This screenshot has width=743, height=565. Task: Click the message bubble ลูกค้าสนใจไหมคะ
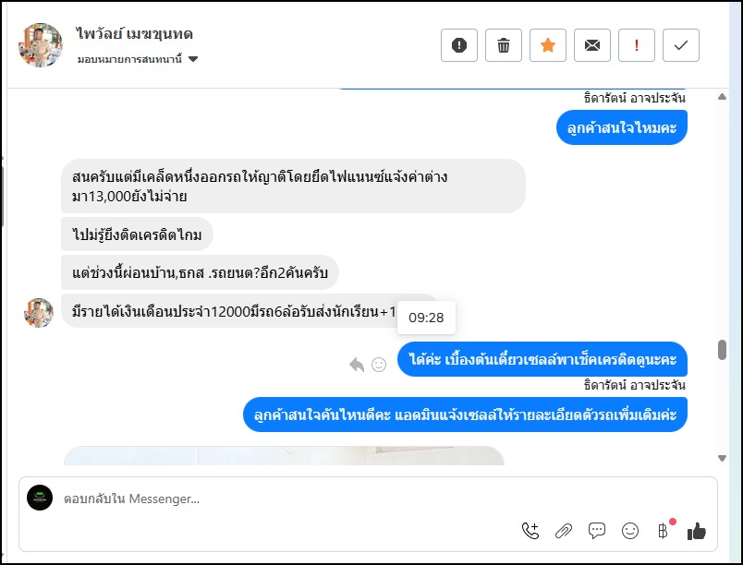coord(622,127)
